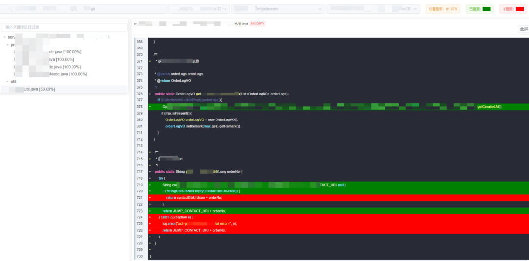Viewport: 529px width, 261px height.
Task: Collapse the pr folder tree arrow
Action: pyautogui.click(x=7, y=45)
